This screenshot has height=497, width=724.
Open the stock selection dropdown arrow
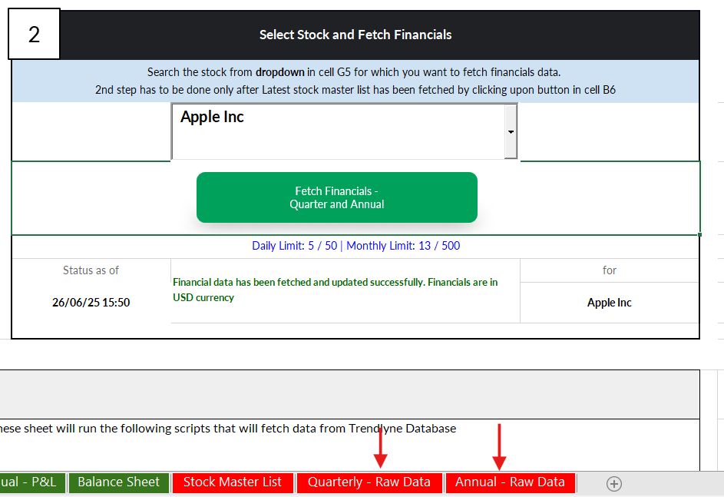point(511,131)
